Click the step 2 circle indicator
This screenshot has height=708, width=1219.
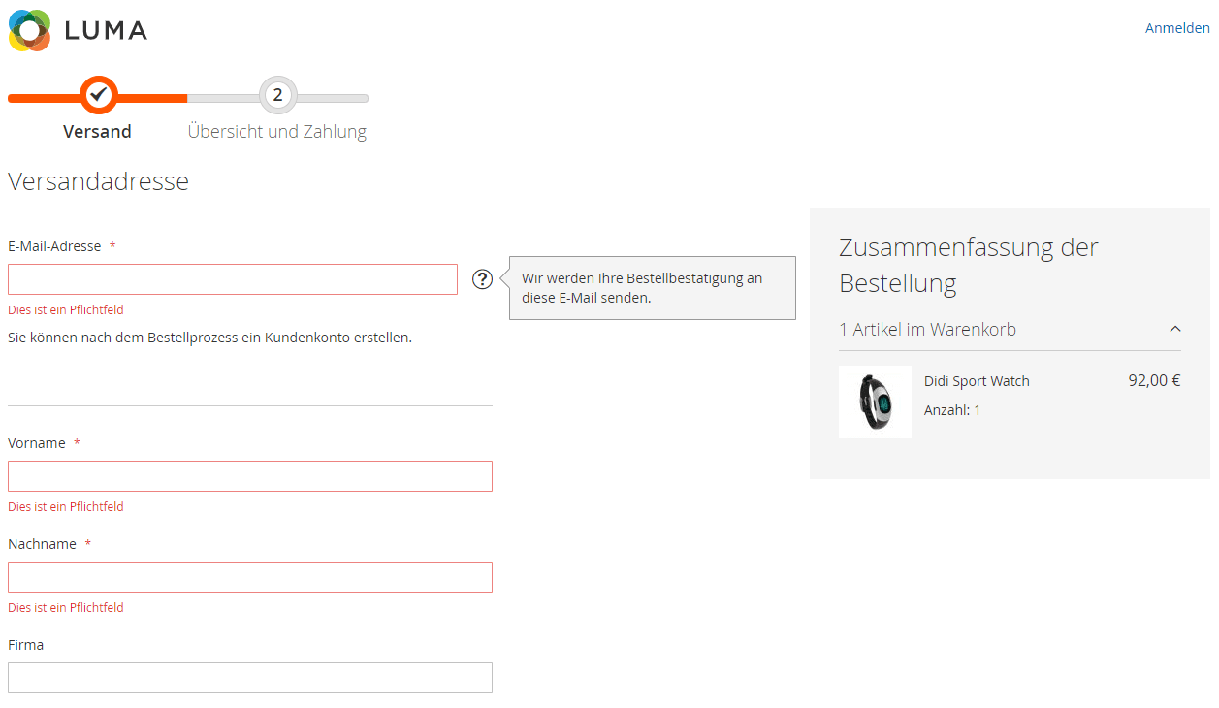[277, 95]
